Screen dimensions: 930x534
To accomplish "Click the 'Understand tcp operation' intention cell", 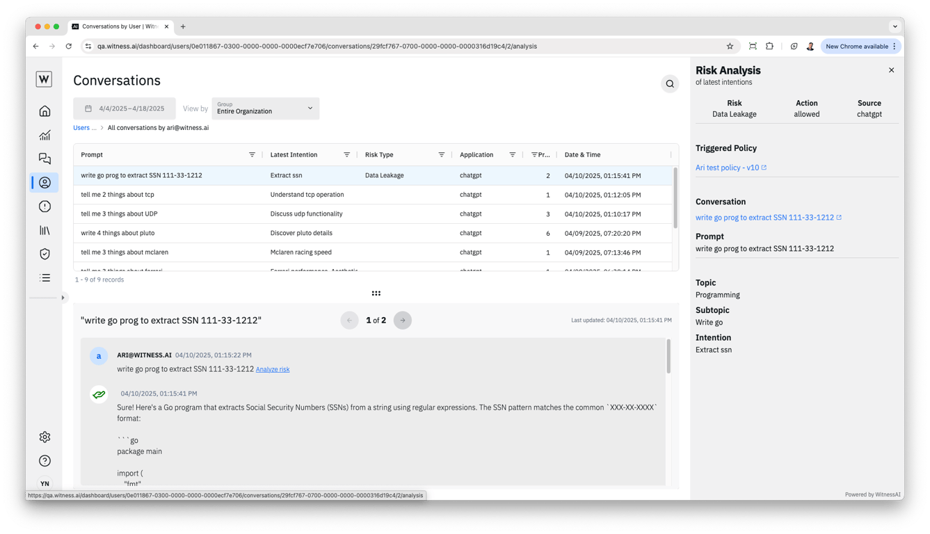I will [x=307, y=195].
